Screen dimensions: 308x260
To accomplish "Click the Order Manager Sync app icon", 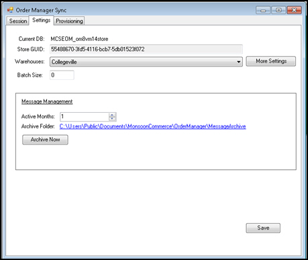I will pyautogui.click(x=10, y=10).
